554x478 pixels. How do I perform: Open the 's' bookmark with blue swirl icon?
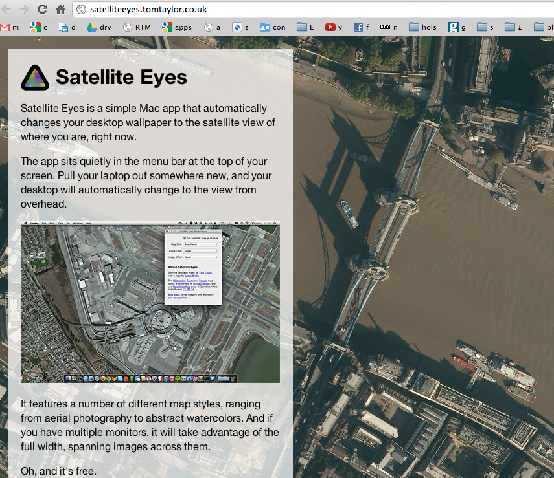pos(240,27)
